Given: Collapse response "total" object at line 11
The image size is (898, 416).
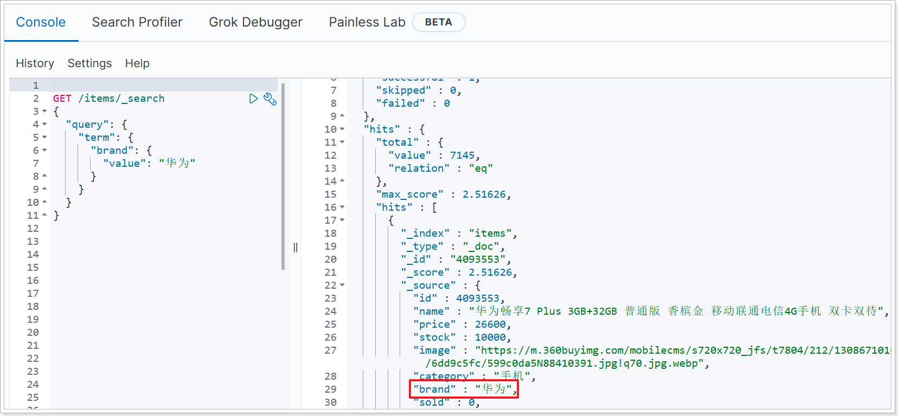Looking at the screenshot, I should pos(342,142).
